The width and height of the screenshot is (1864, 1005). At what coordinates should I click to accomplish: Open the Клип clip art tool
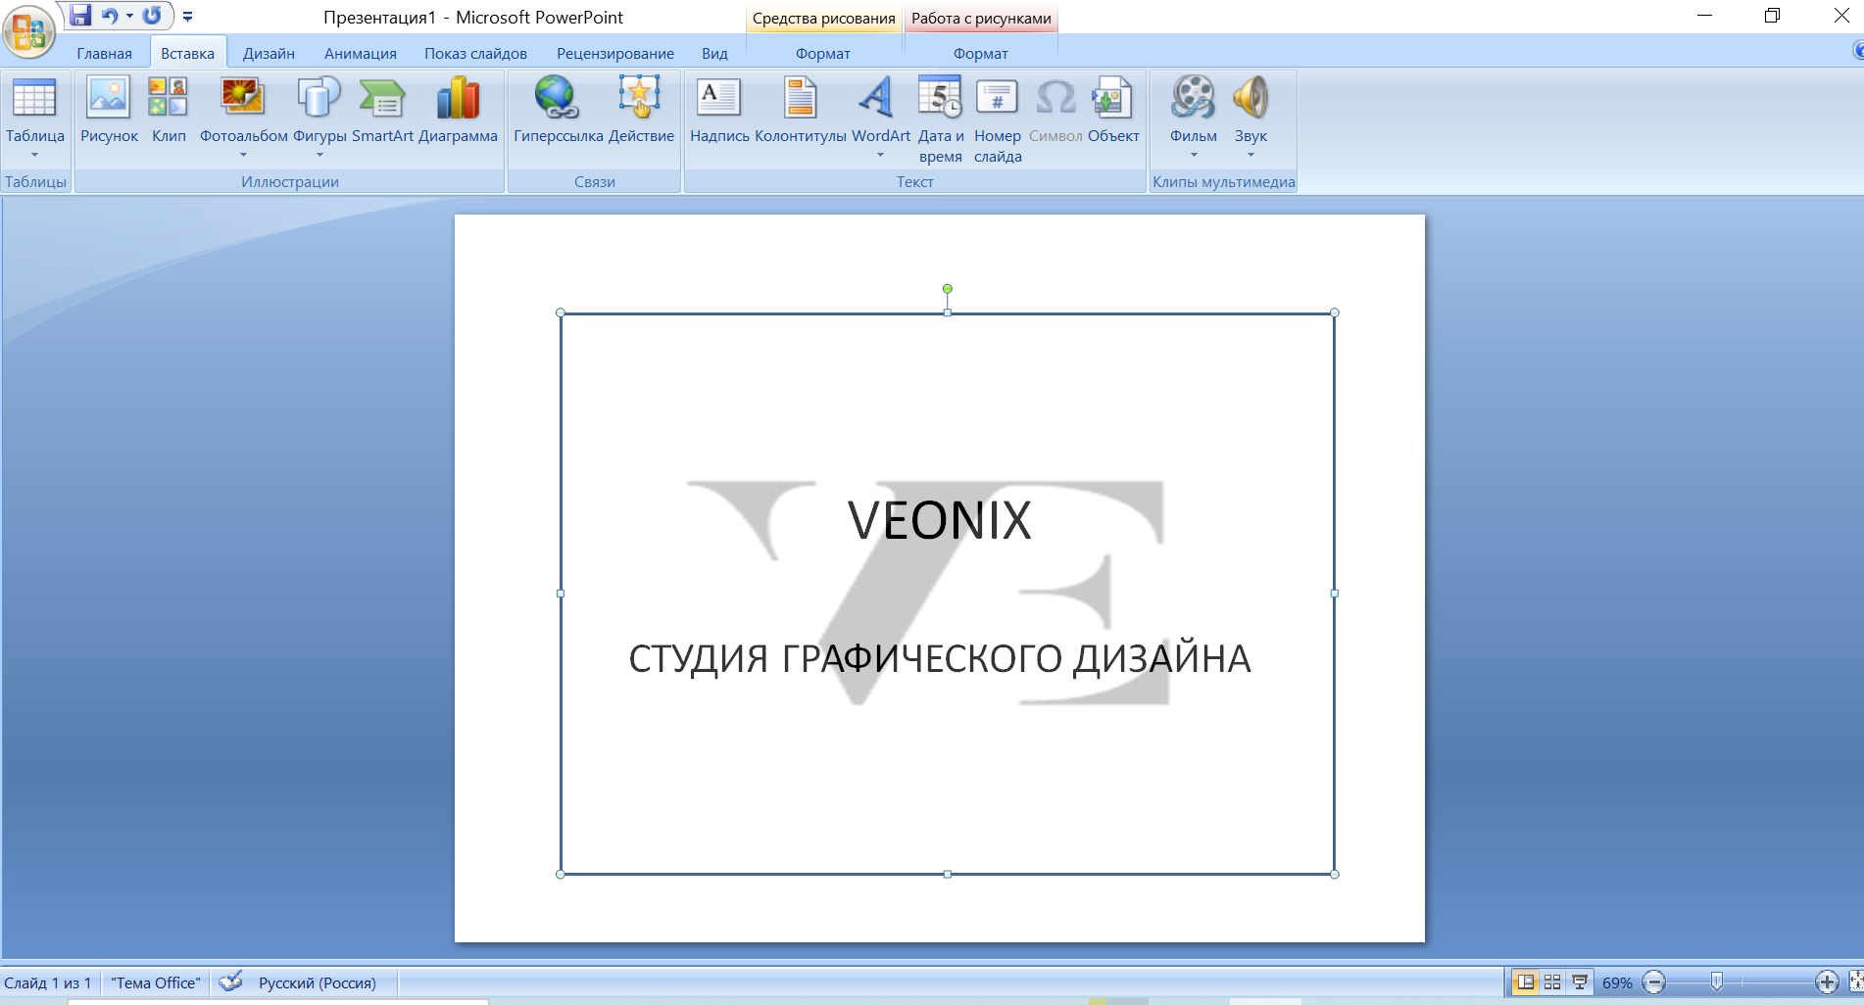(x=169, y=110)
